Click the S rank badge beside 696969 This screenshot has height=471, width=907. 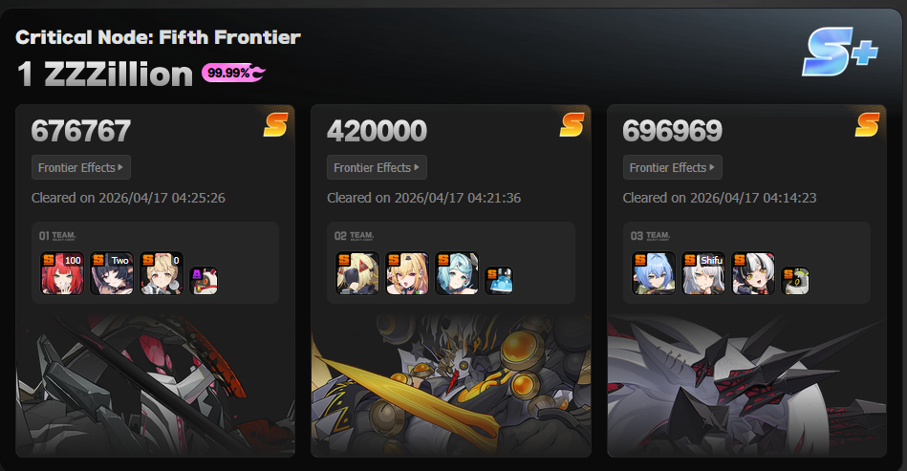coord(867,124)
